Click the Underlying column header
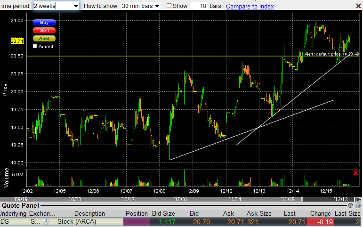This screenshot has height=227, width=363. pyautogui.click(x=13, y=213)
